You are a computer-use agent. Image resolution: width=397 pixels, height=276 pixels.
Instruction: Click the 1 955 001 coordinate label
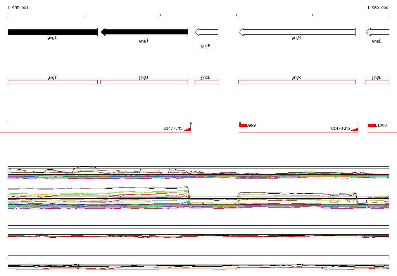click(x=18, y=8)
